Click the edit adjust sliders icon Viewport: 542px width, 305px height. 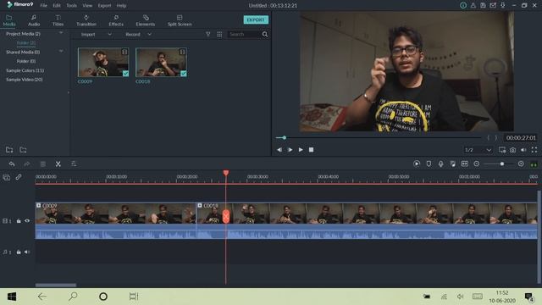coord(74,164)
